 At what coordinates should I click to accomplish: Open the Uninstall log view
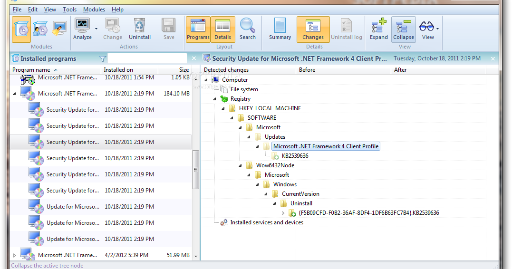(347, 29)
